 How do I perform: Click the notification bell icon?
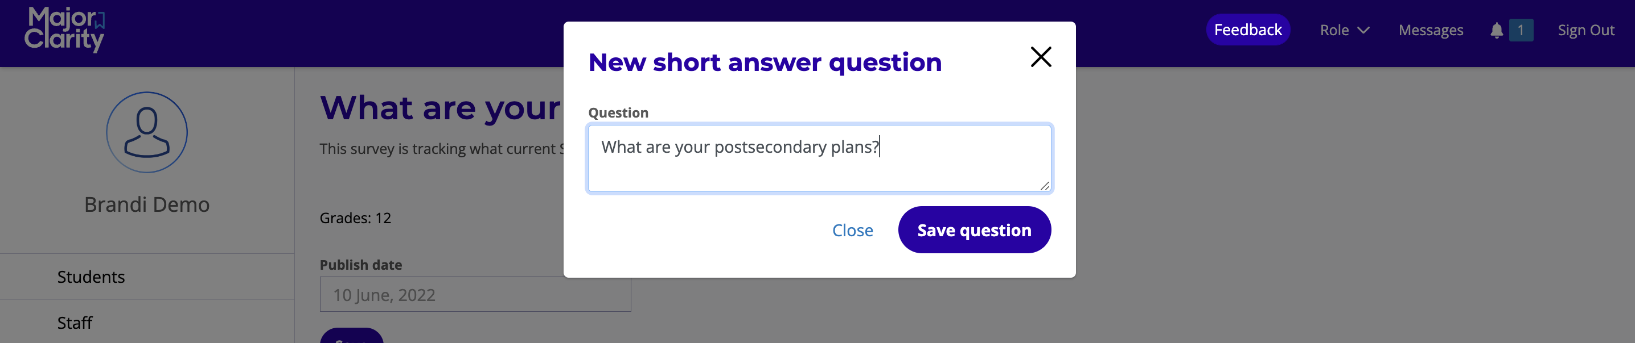[1496, 30]
